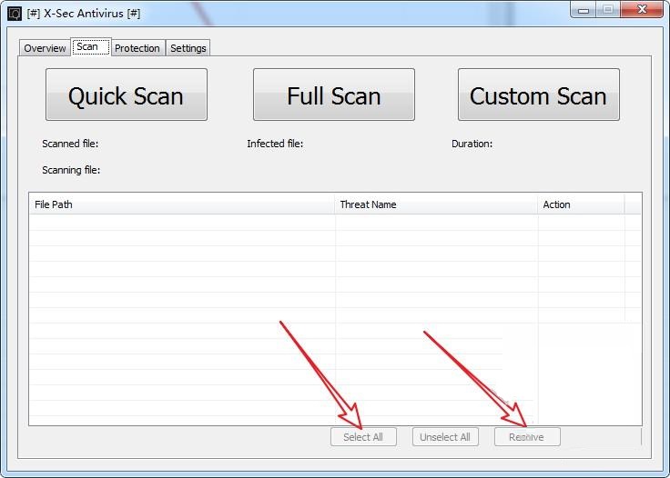The width and height of the screenshot is (670, 478).
Task: Click the Unselect All button
Action: (x=445, y=436)
